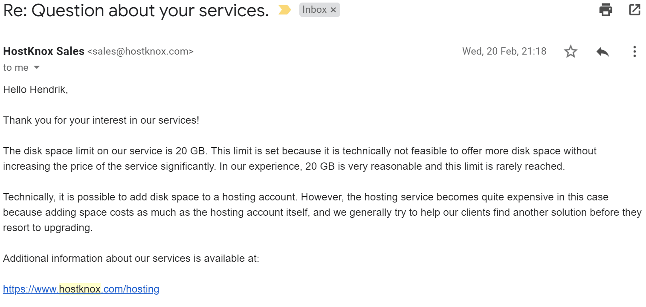Screen dimensions: 646x307
Task: Click the subject "Re: Question about your services."
Action: tap(136, 11)
